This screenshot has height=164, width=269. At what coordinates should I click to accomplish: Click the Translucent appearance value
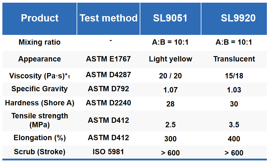pos(234,59)
